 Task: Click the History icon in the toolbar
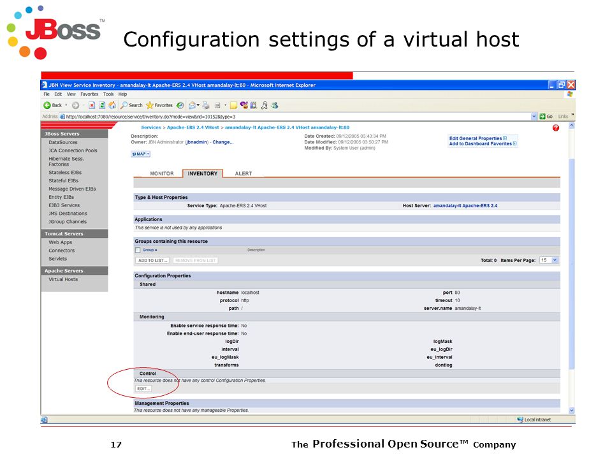(180, 105)
